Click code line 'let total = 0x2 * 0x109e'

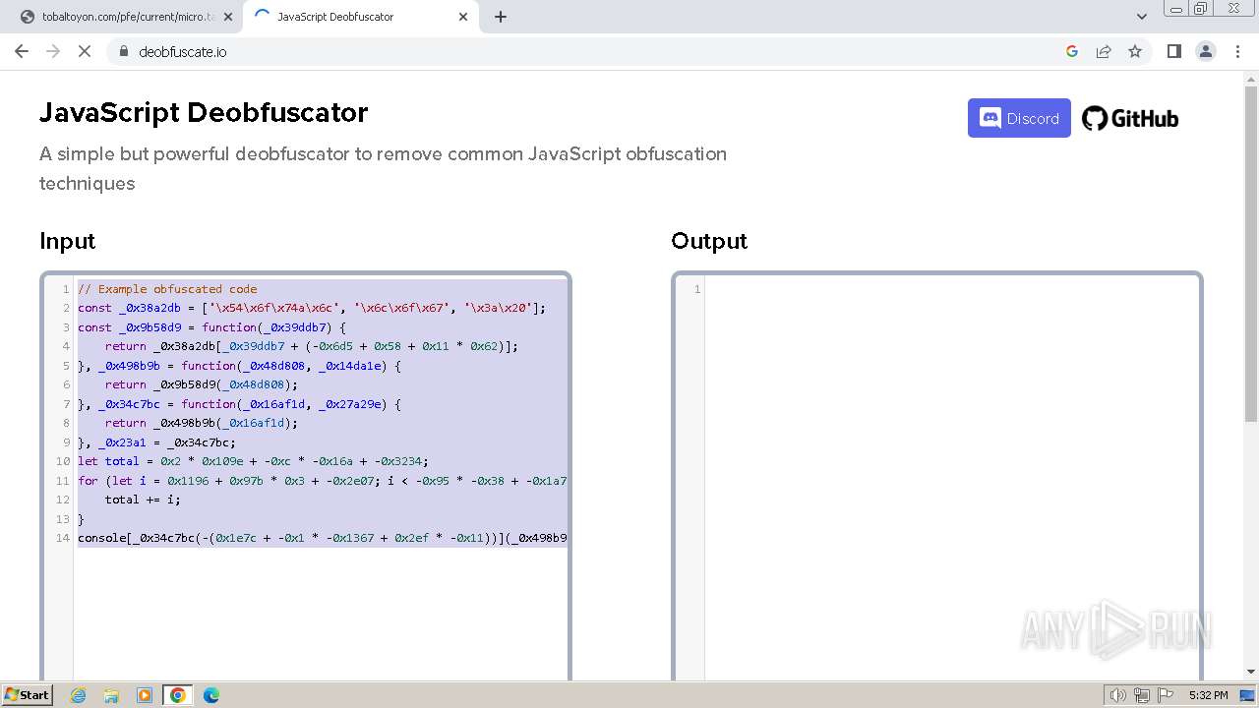pyautogui.click(x=254, y=461)
